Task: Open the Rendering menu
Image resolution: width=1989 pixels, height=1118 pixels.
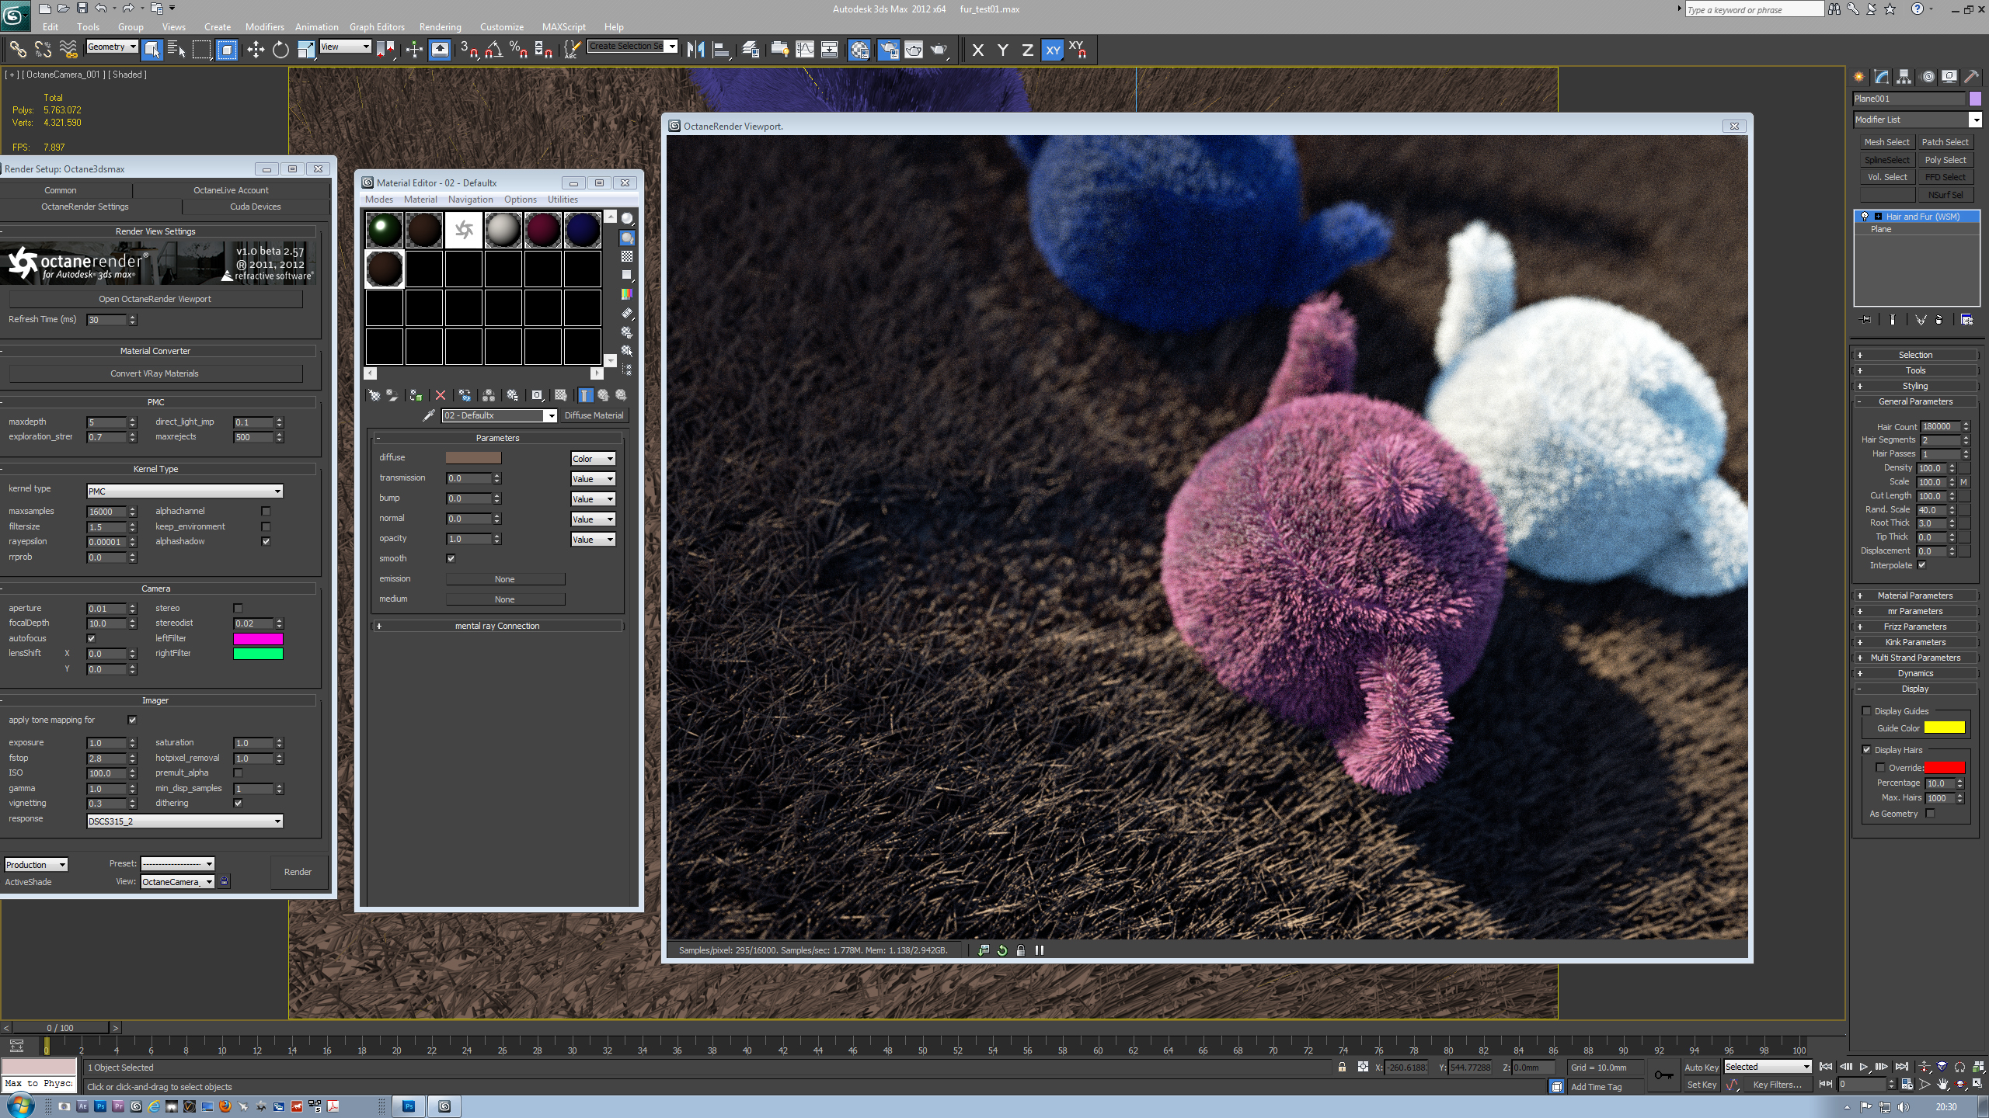Action: click(440, 26)
